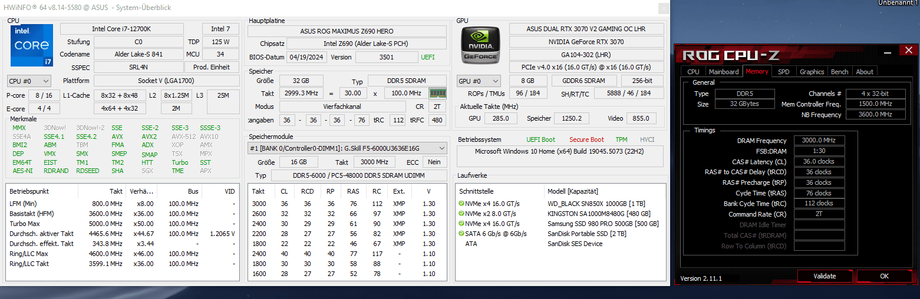Click the OK button in CPU-Z
The width and height of the screenshot is (920, 299).
pyautogui.click(x=884, y=276)
